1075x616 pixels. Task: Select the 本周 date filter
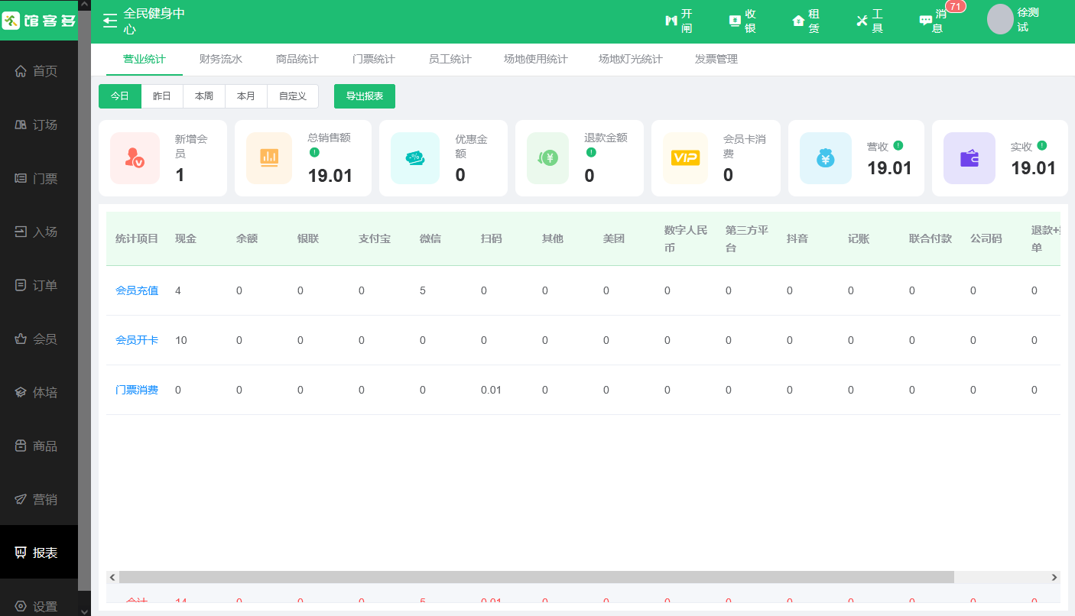tap(204, 96)
